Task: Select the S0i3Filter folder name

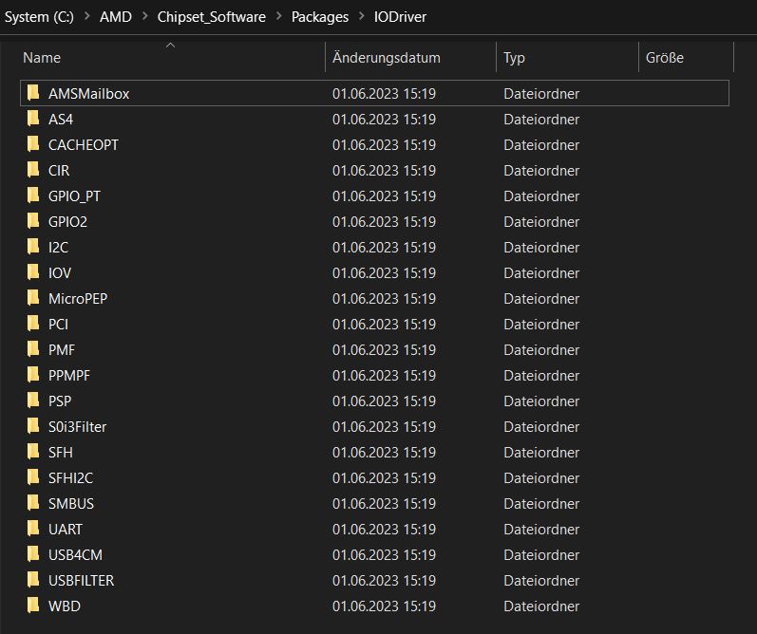Action: click(x=77, y=426)
